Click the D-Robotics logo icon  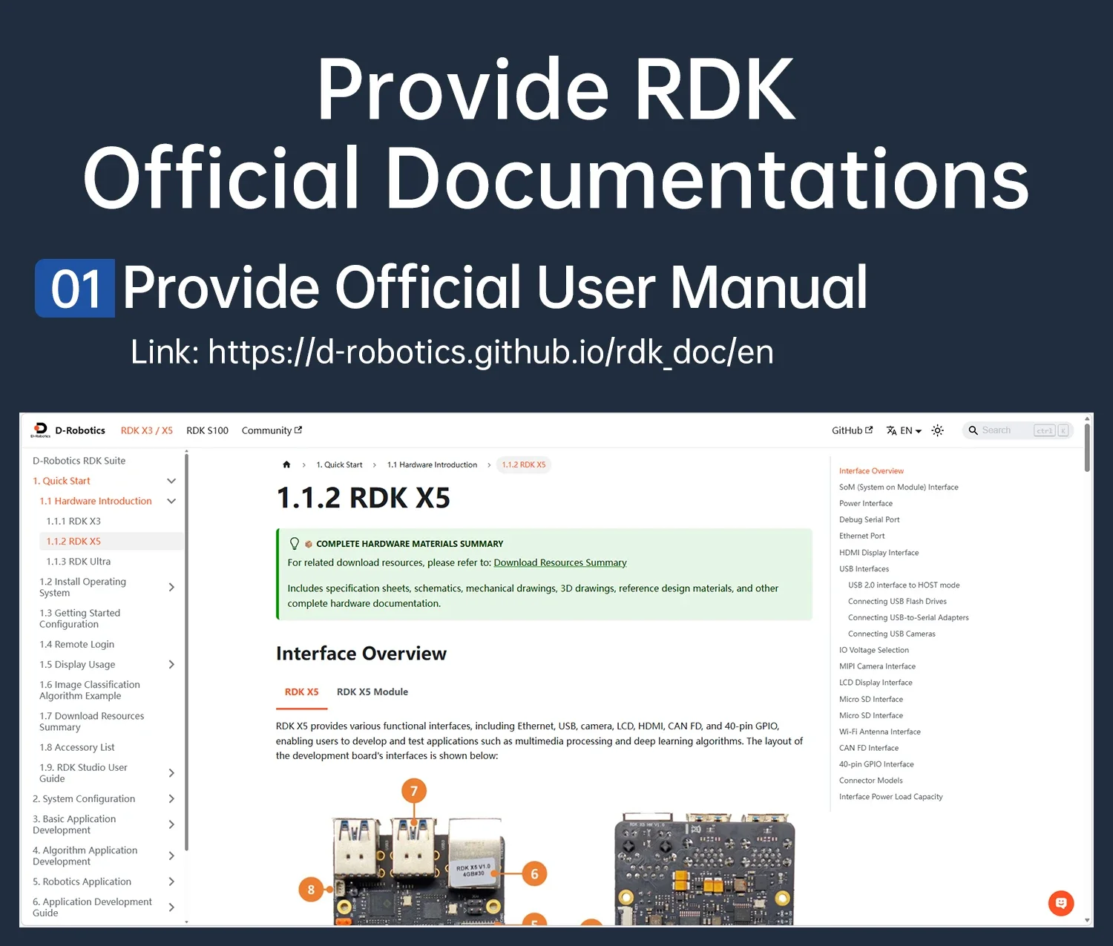(40, 430)
